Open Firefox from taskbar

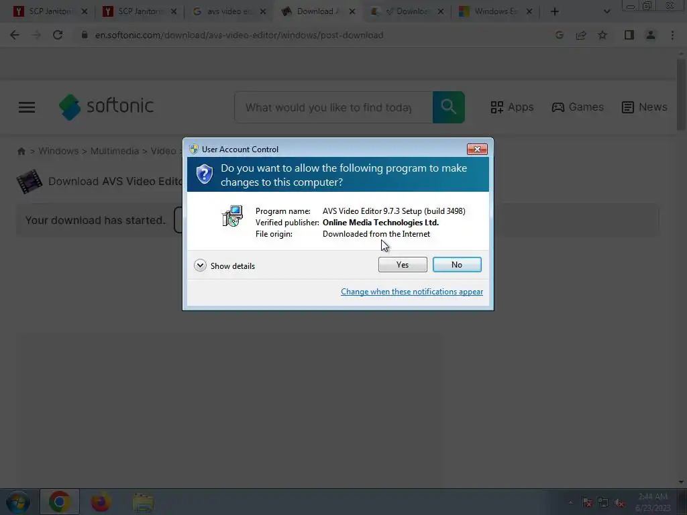tap(101, 502)
